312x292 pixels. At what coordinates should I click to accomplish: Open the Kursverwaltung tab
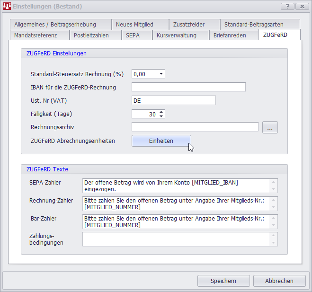click(x=176, y=35)
